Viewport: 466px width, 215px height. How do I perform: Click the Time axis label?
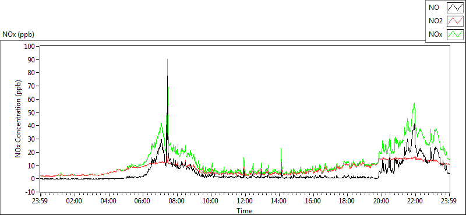tap(245, 211)
